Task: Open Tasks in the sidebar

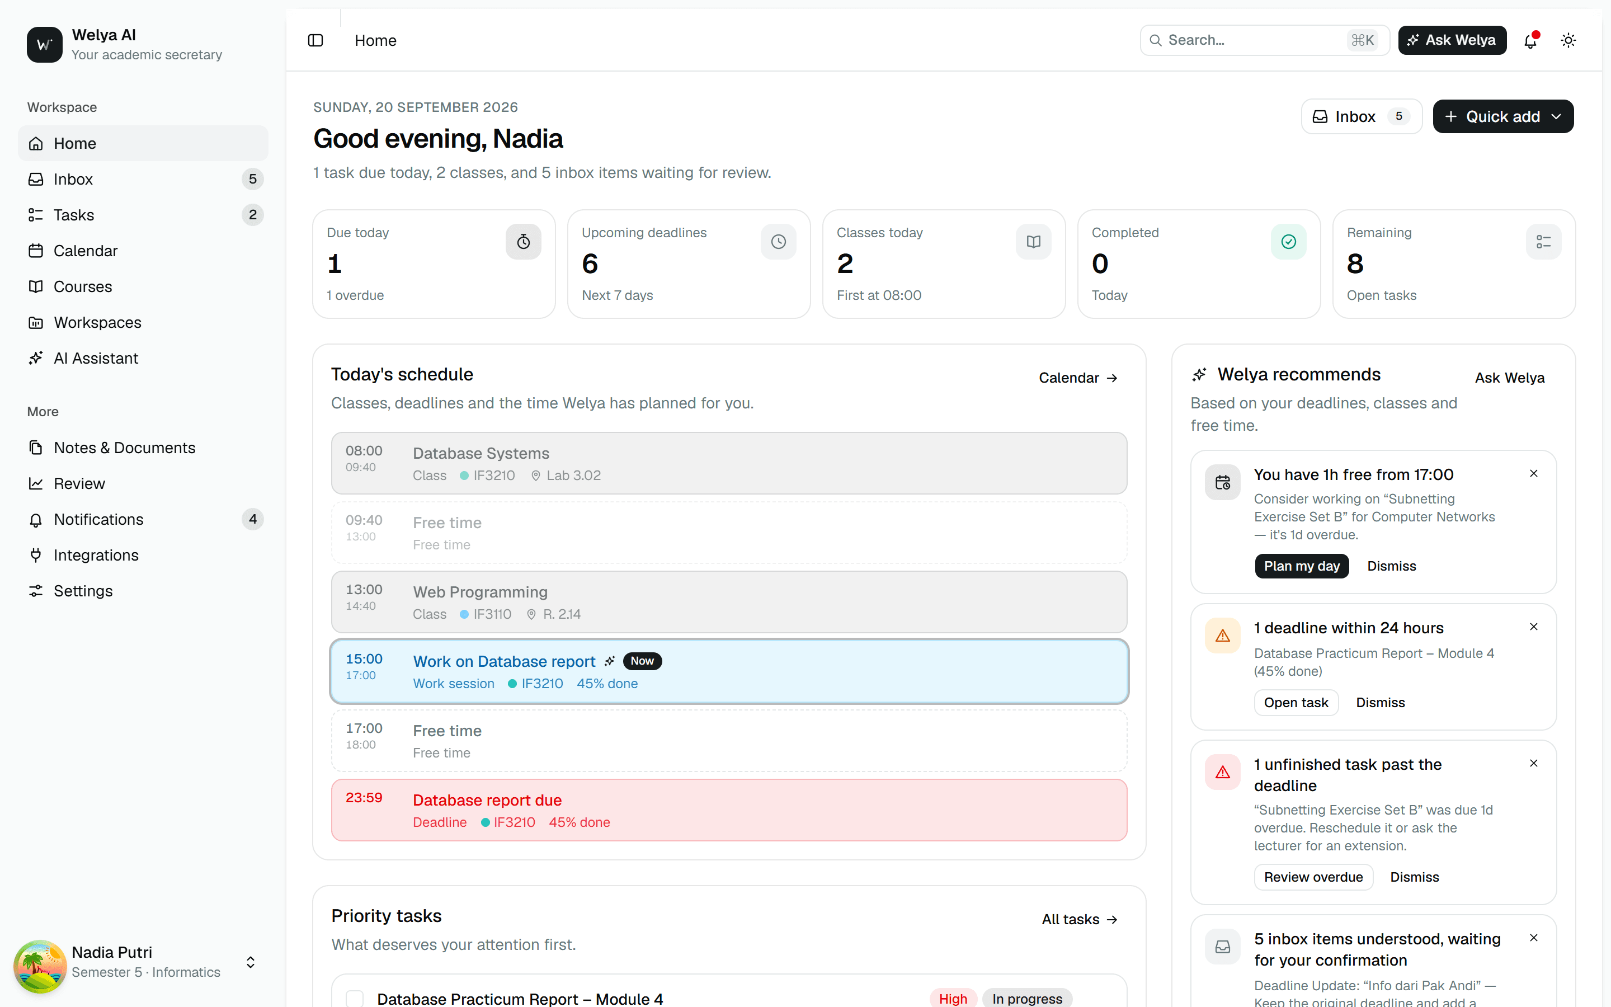Action: 143,215
